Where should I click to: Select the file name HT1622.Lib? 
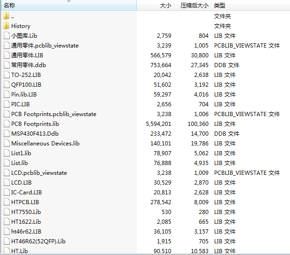(26, 221)
